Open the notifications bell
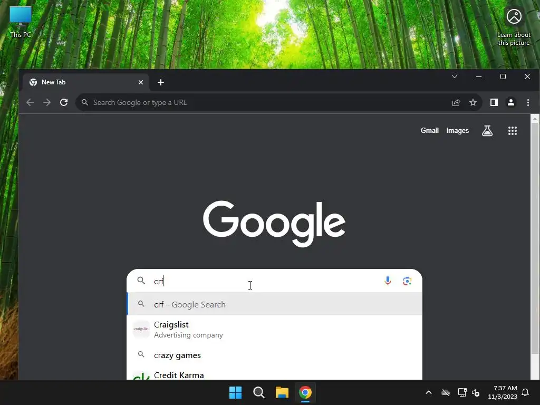 click(x=526, y=392)
